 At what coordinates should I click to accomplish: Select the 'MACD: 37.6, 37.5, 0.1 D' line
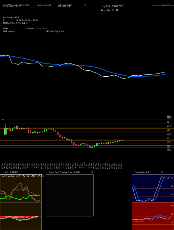point(15,23)
